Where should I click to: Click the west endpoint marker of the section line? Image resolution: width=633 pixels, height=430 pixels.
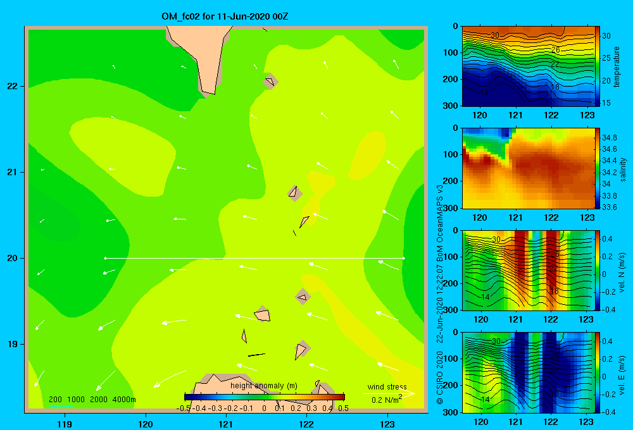click(105, 258)
